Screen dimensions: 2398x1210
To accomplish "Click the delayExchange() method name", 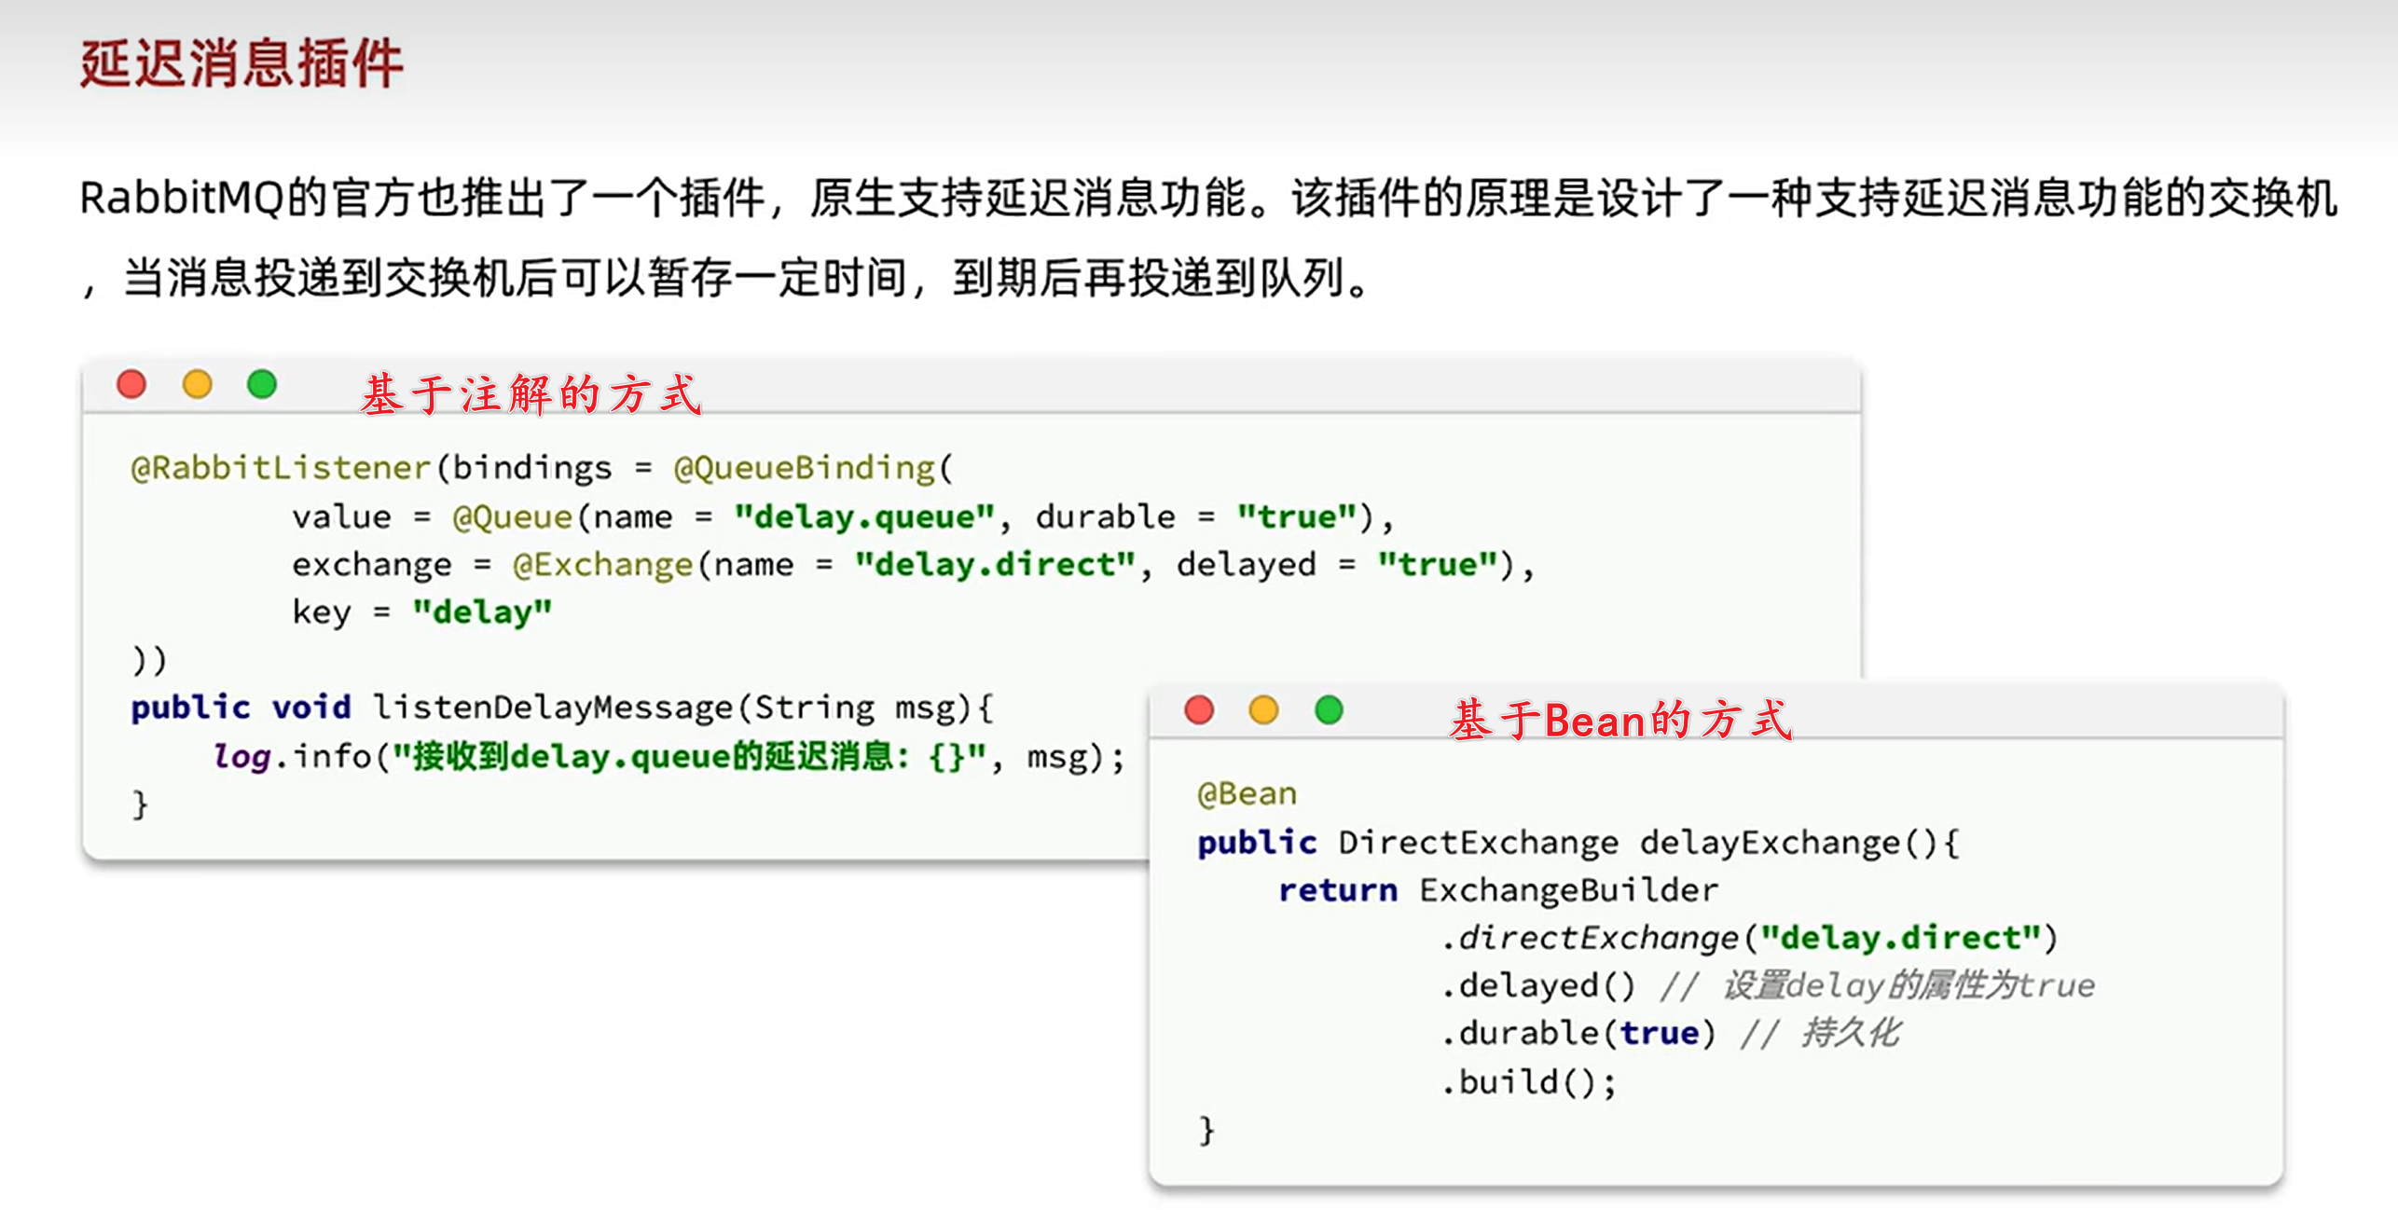I will 1789,843.
